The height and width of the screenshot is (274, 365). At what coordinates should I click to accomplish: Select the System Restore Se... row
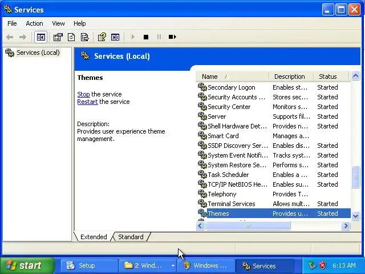[x=274, y=165]
